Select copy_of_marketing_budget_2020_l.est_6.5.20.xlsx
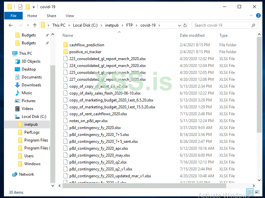Image resolution: width=265 pixels, height=198 pixels. pyautogui.click(x=111, y=100)
